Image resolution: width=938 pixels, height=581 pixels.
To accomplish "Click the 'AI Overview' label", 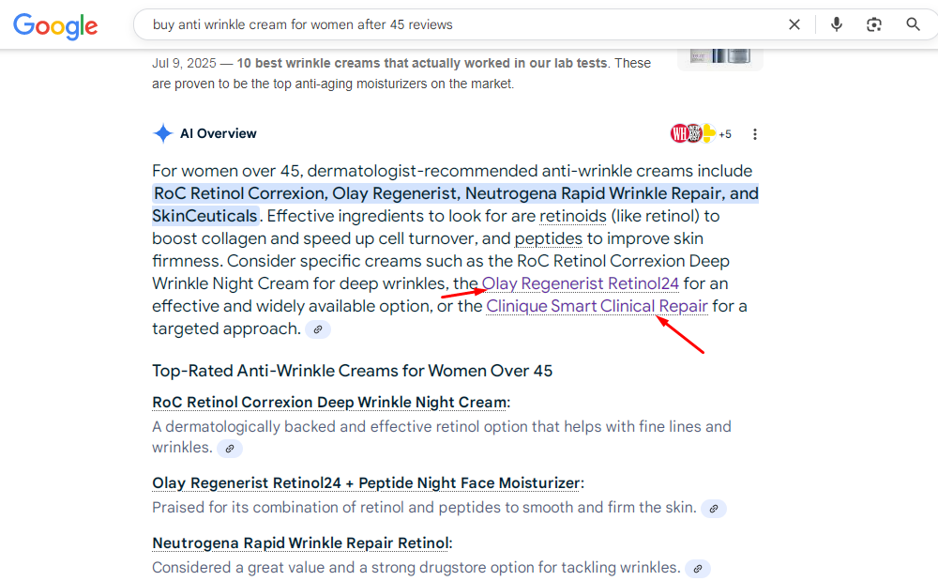I will click(x=219, y=133).
